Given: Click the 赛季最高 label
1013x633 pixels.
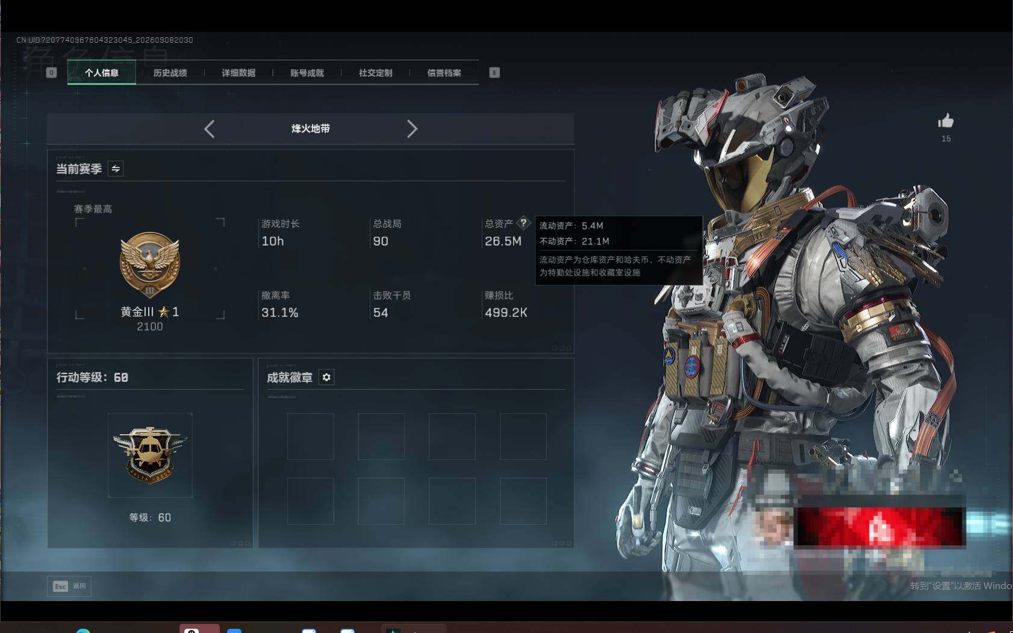Looking at the screenshot, I should click(x=93, y=209).
